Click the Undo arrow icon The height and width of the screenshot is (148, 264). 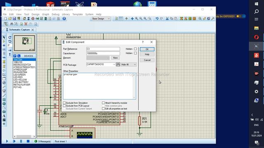click(157, 18)
